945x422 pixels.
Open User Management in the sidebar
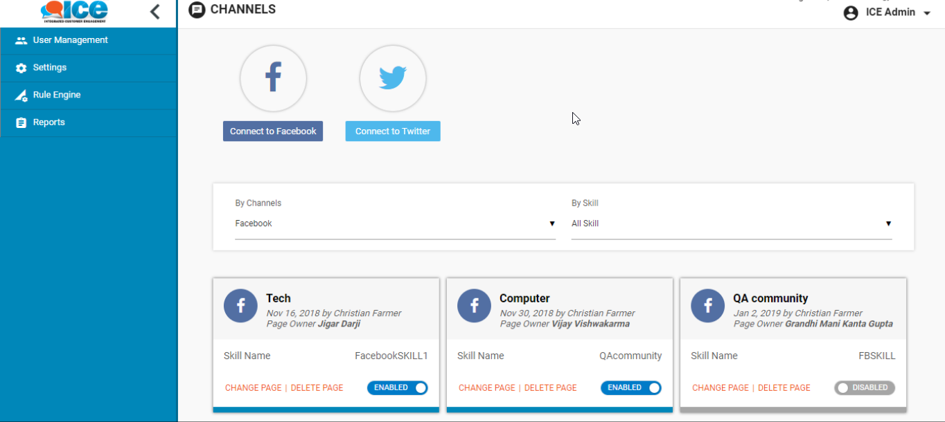pos(70,40)
